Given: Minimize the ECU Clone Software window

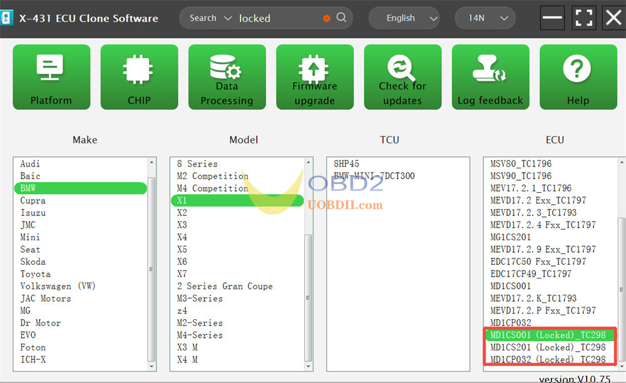Looking at the screenshot, I should click(552, 18).
